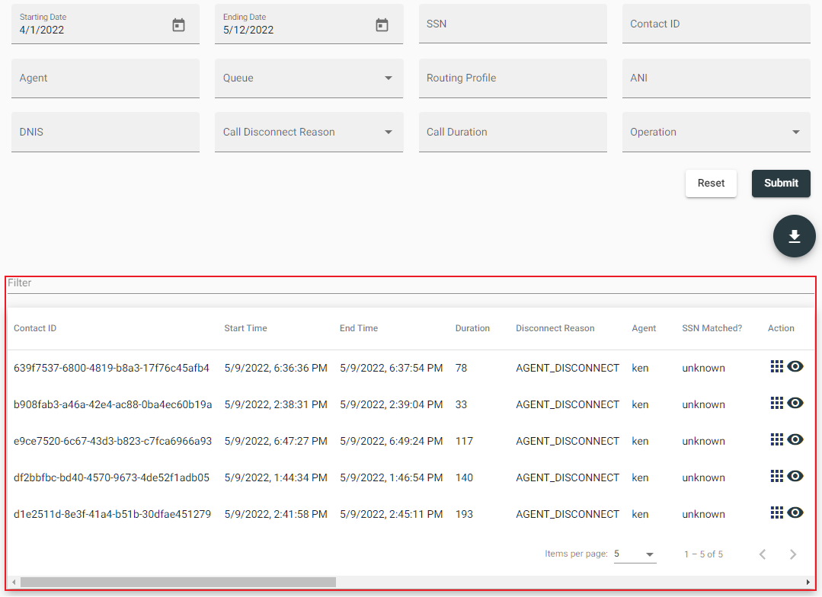Click the Submit button
This screenshot has width=822, height=597.
click(x=781, y=183)
